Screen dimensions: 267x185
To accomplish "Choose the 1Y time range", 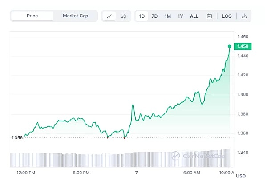I will 180,16.
